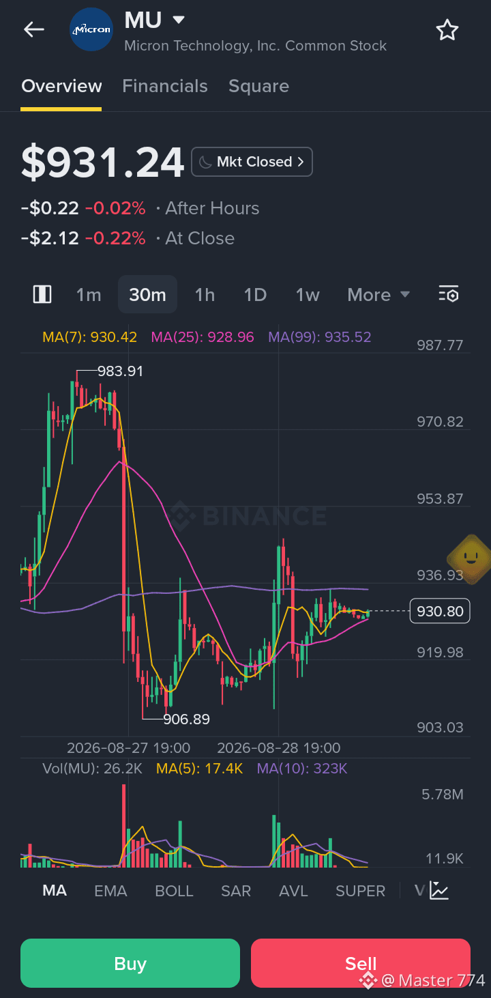This screenshot has height=998, width=491.
Task: Enable the MA indicator
Action: 55,890
